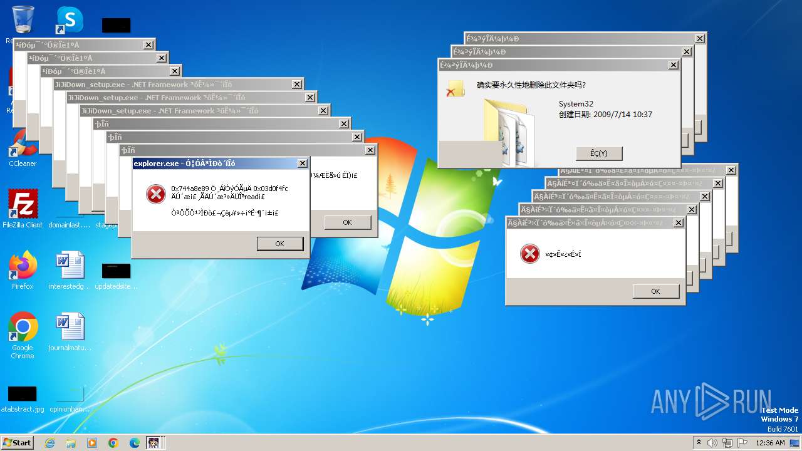Open Windows Media Player from the taskbar
Screen dimensions: 802x451
click(92, 443)
